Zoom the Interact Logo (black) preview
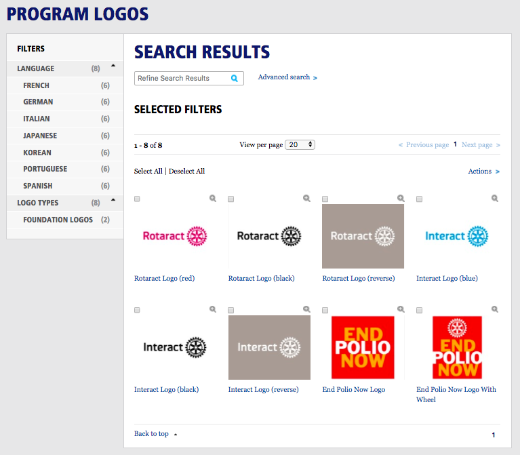The width and height of the screenshot is (520, 455). 213,309
